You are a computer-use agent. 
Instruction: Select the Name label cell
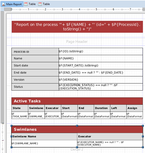pos(35,59)
